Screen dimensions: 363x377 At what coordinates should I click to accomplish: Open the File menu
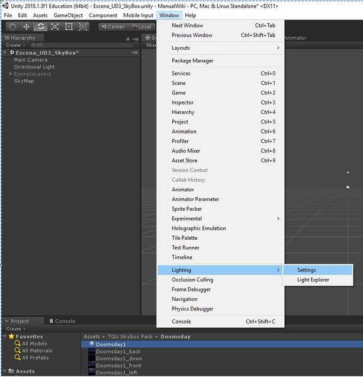(8, 15)
